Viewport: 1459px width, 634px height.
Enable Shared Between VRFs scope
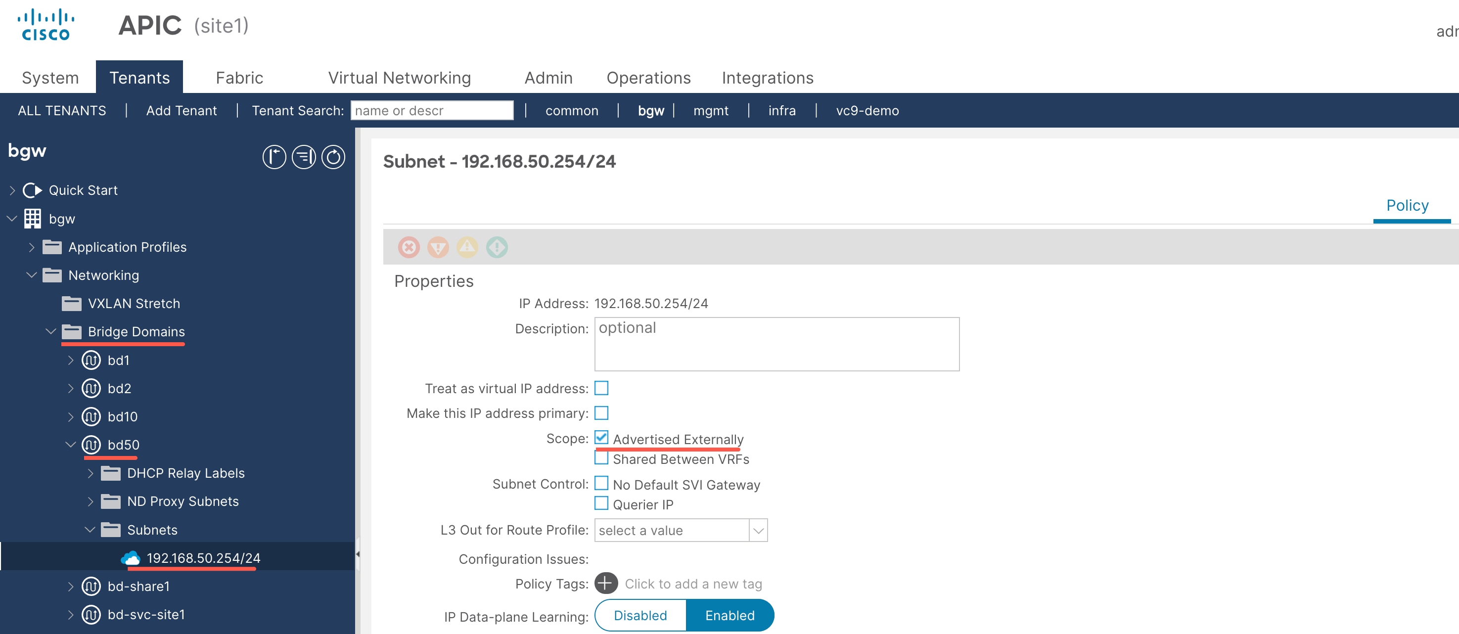(x=601, y=458)
